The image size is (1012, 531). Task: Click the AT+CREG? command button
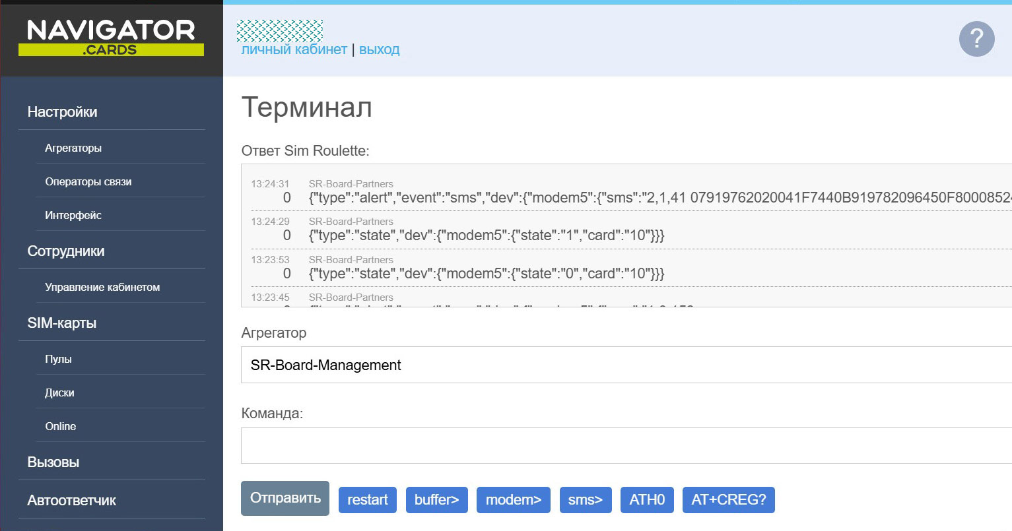click(728, 500)
